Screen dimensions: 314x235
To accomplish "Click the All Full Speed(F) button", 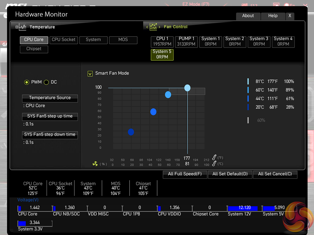I will point(185,174).
